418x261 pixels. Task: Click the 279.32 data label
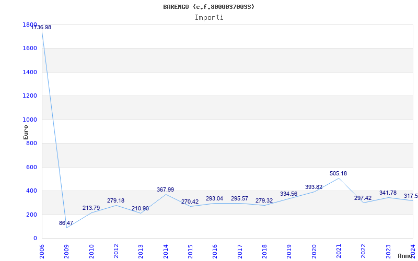pyautogui.click(x=264, y=200)
